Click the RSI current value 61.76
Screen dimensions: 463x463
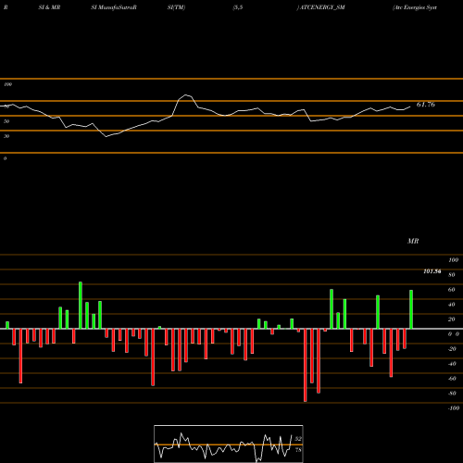pyautogui.click(x=426, y=105)
